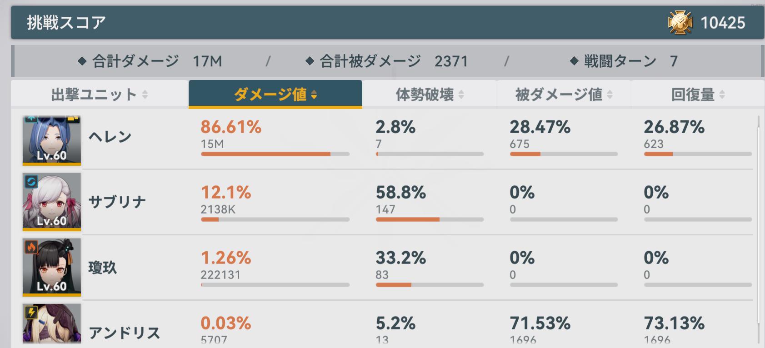Screen dimensions: 765x348
Task: Click diamond bullet beside 合計被ダメージ
Action: point(310,61)
